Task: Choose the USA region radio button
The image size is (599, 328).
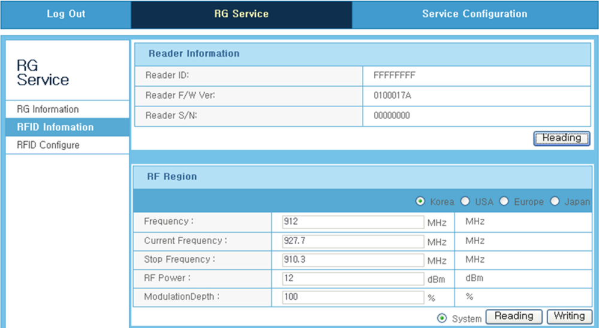Action: (x=465, y=202)
